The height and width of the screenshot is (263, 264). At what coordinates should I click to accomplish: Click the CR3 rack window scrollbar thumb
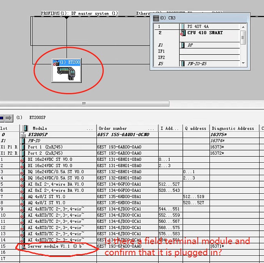pos(243,37)
